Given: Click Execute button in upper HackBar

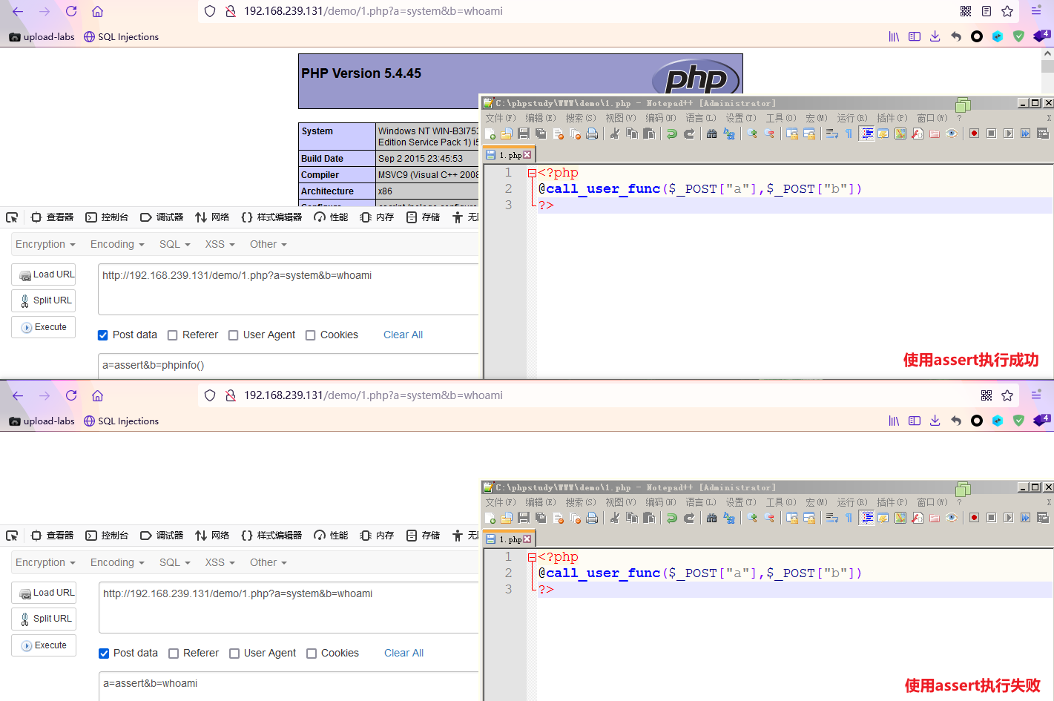Looking at the screenshot, I should pos(44,327).
